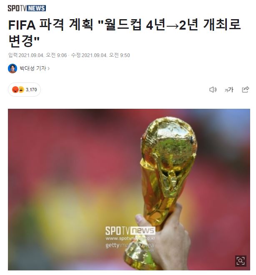Click the SPOTV NEWS logo
Screen dimensions: 256x275
[27, 8]
